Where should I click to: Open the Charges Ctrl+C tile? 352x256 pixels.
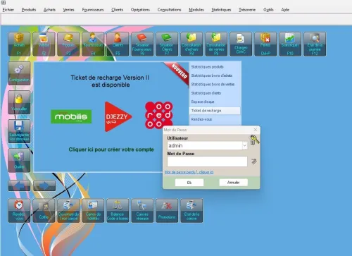point(241,44)
